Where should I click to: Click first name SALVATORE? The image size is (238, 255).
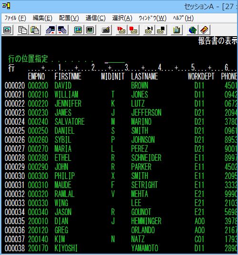tap(69, 122)
